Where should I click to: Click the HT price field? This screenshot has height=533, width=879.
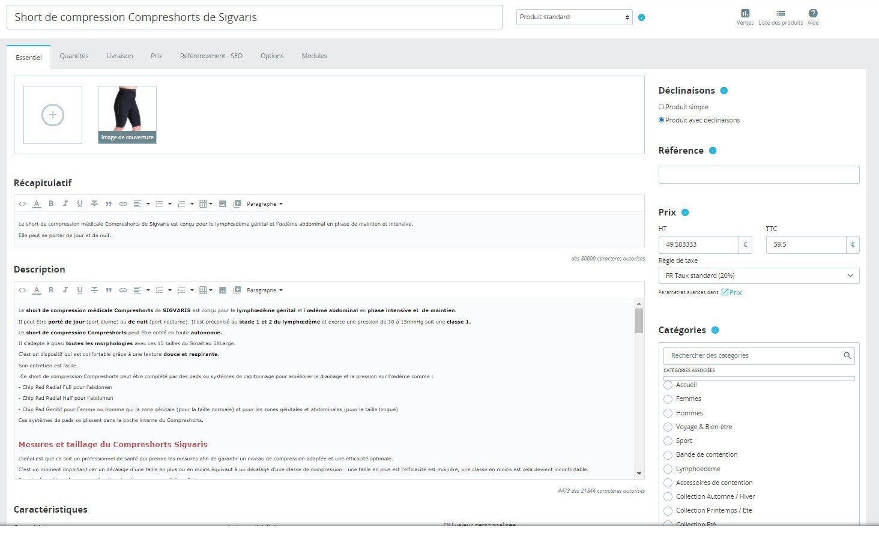pyautogui.click(x=699, y=245)
